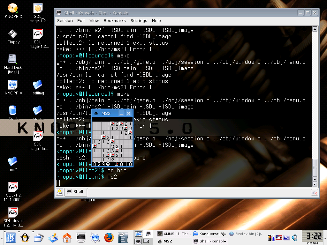Open the Bookmarks menu in Konsole

(115, 20)
